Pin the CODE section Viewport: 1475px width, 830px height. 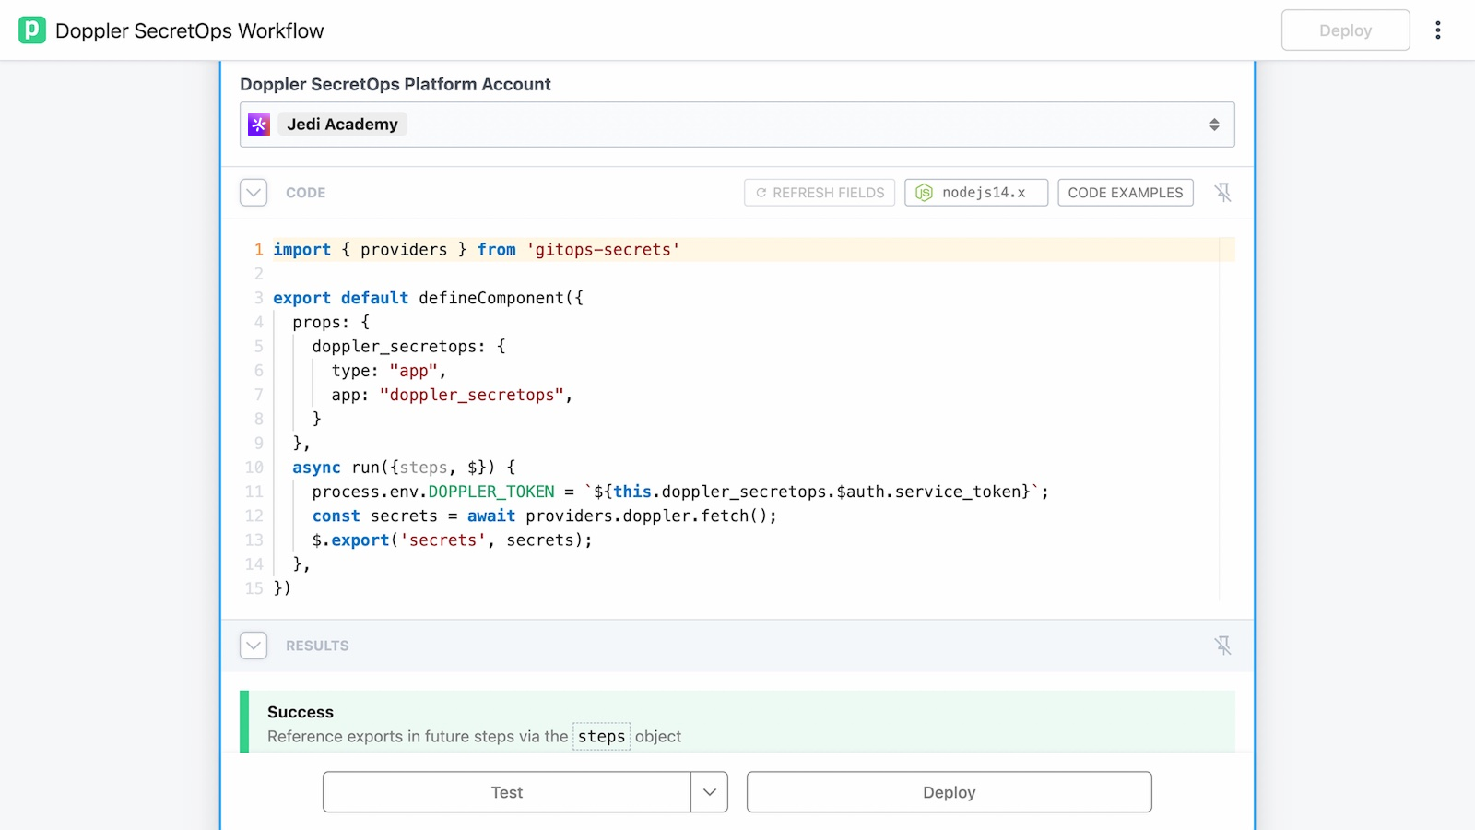(x=1222, y=193)
